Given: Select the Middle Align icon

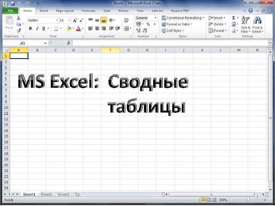Looking at the screenshot, I should pyautogui.click(x=97, y=20).
